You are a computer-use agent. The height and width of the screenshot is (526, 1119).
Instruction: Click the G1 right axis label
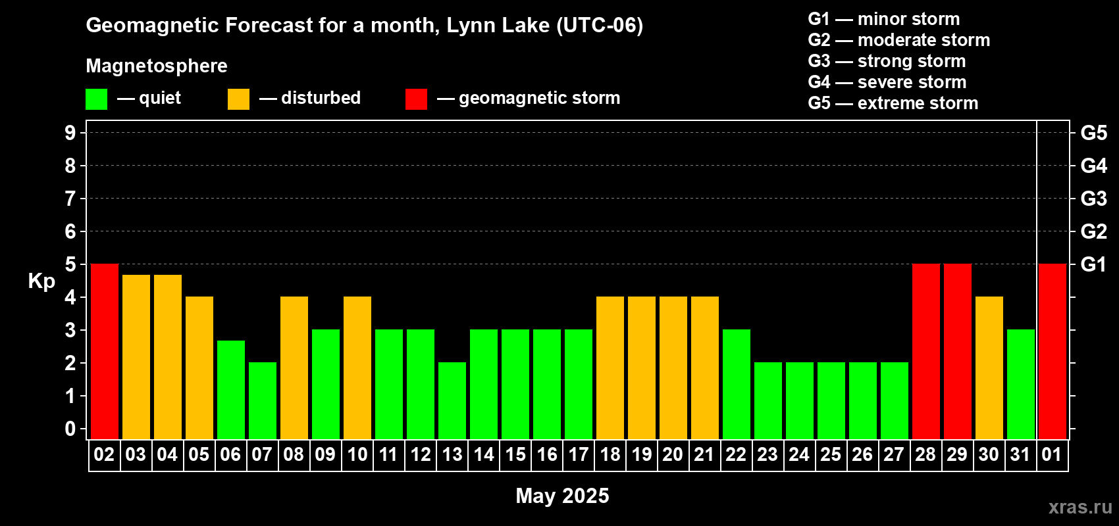[1094, 264]
